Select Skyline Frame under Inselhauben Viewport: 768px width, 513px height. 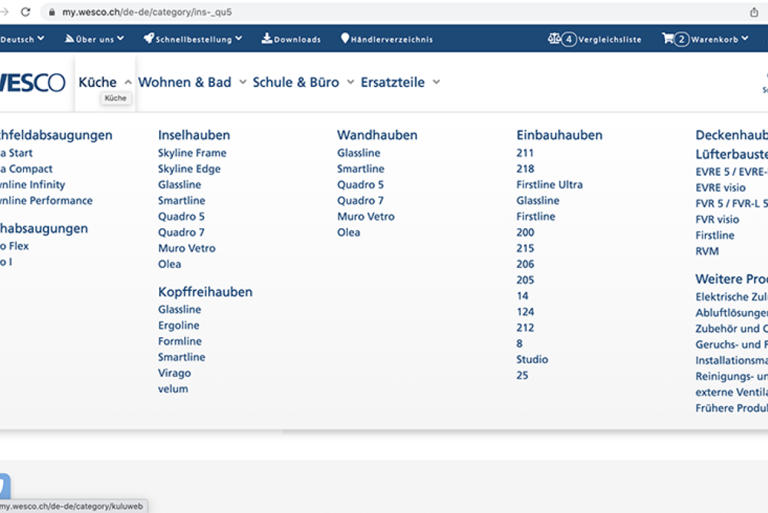[192, 153]
